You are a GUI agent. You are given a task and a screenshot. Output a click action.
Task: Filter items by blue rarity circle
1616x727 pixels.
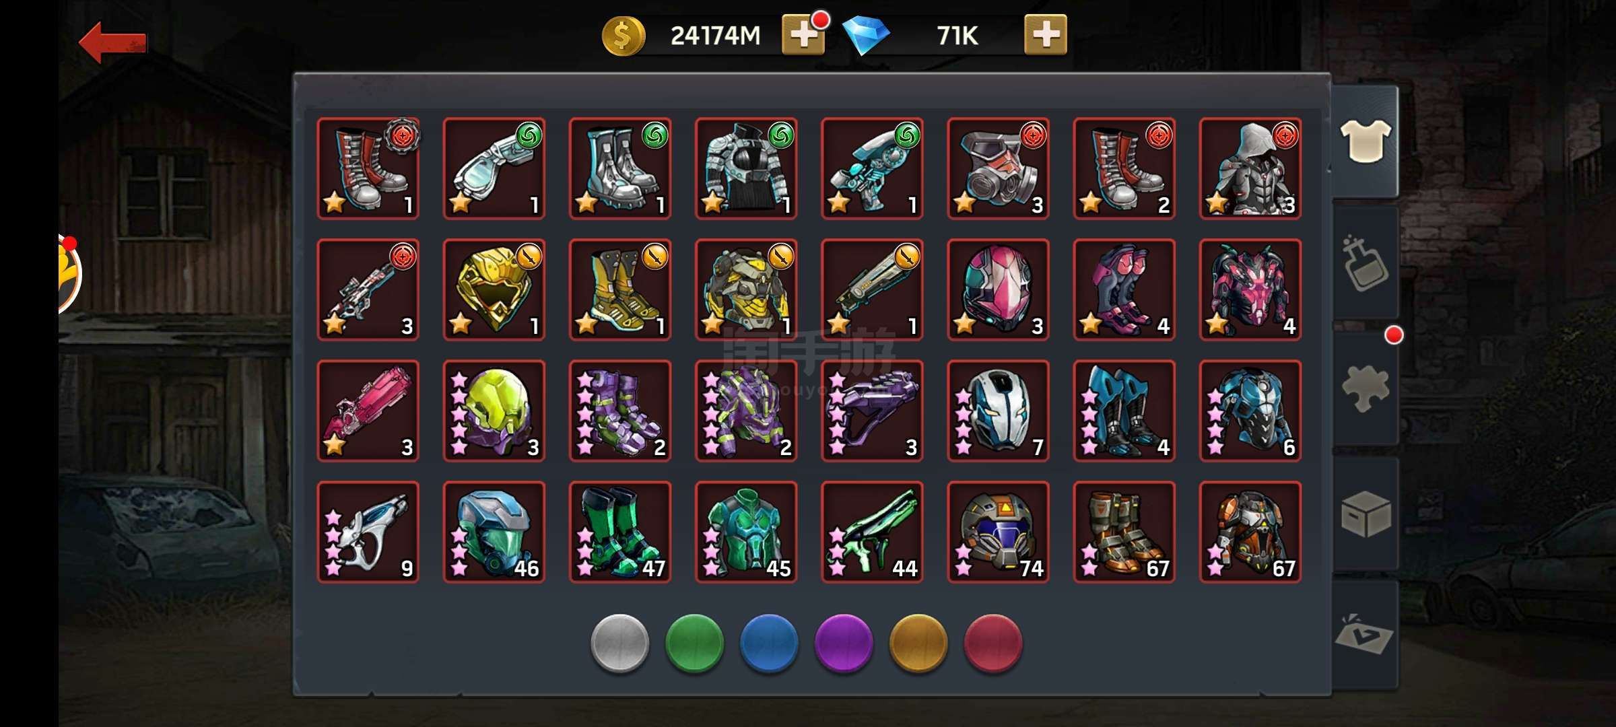coord(769,644)
